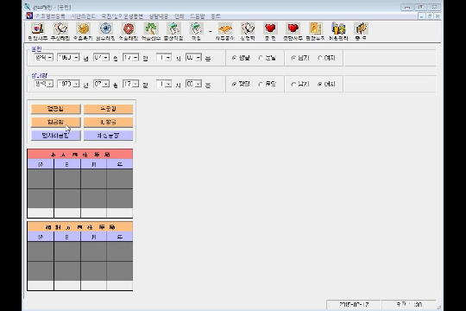Screen dimensions: 466x311
Task: Open the first red heart compatibility icon
Action: [270, 31]
